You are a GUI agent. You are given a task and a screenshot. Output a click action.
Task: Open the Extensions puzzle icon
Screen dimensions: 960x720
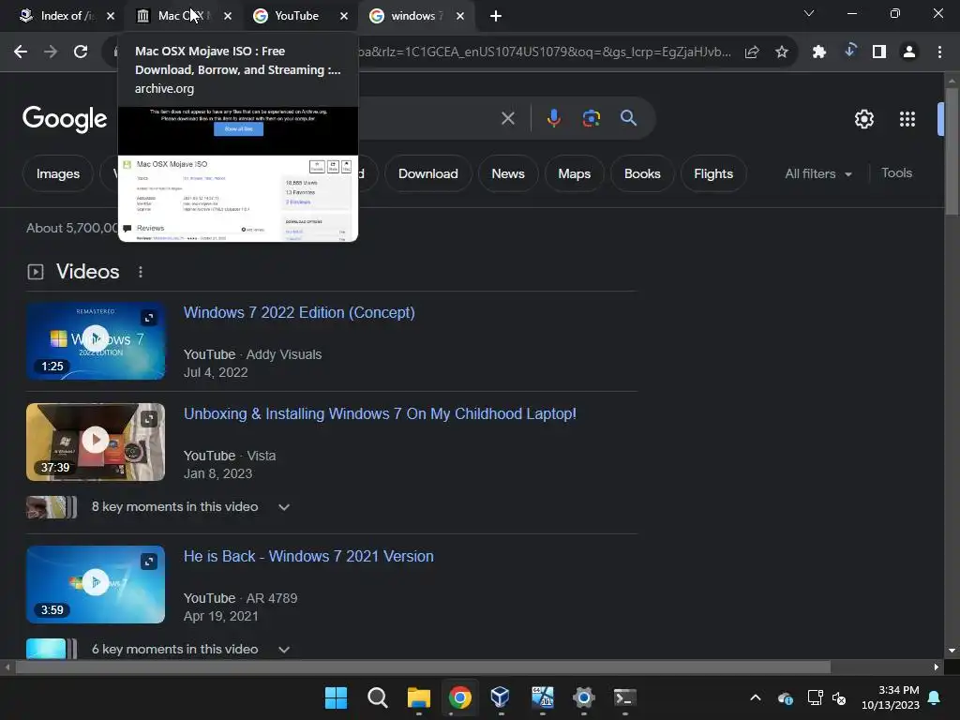pos(819,52)
